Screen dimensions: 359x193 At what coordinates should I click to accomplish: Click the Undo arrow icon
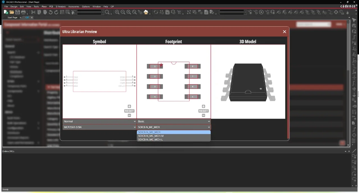[x=50, y=12]
